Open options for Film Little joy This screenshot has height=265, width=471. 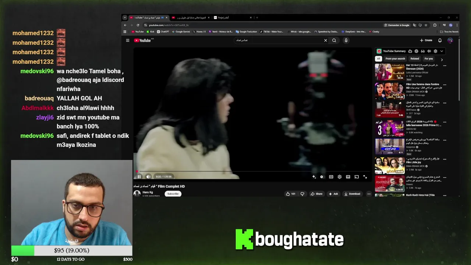pos(445,159)
